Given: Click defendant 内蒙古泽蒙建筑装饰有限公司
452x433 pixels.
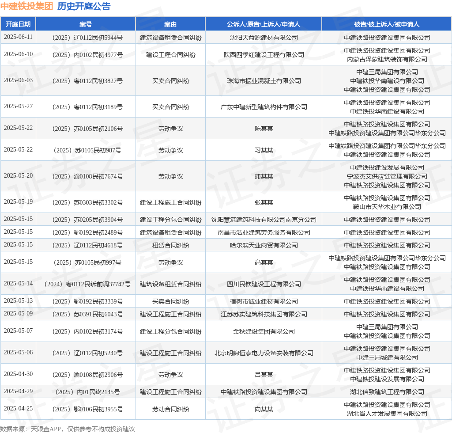Looking at the screenshot, I should (x=387, y=59).
